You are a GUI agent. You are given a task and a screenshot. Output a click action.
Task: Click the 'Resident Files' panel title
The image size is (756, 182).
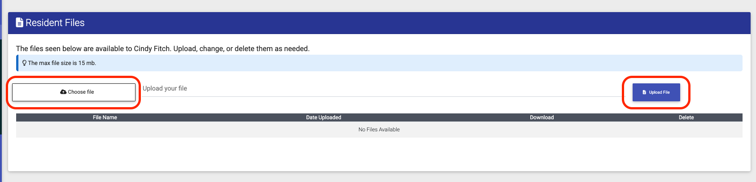click(x=55, y=22)
